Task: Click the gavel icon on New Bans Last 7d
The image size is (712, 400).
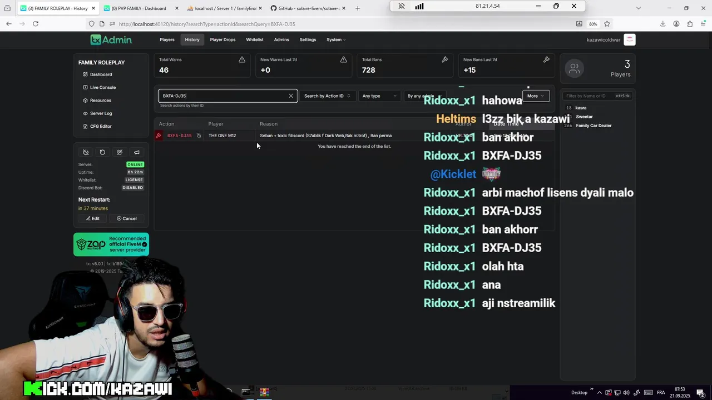Action: pos(546,59)
